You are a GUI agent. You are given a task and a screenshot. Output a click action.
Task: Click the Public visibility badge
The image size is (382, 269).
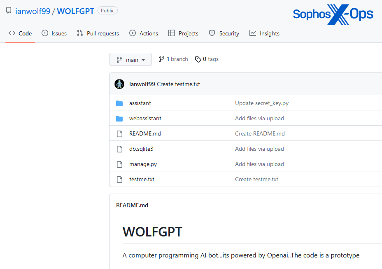[107, 10]
